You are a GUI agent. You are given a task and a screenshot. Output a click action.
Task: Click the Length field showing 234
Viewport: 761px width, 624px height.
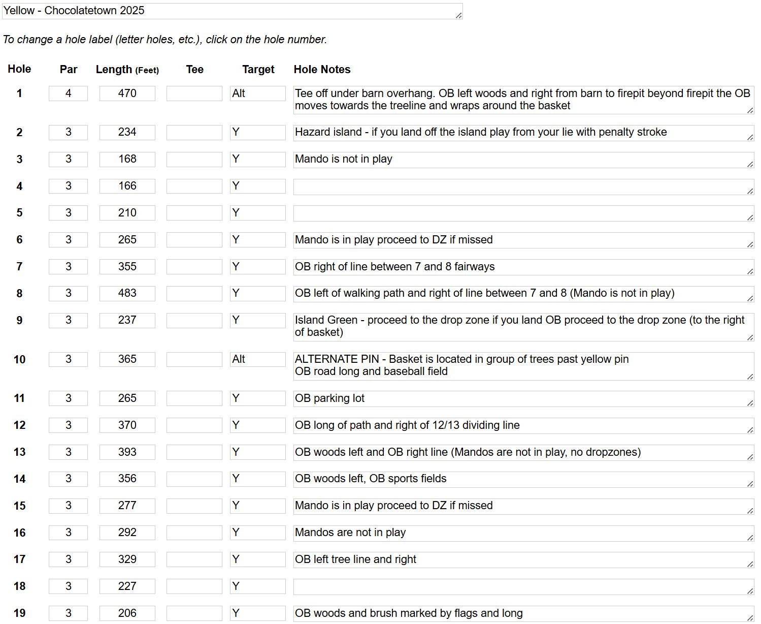tap(127, 133)
